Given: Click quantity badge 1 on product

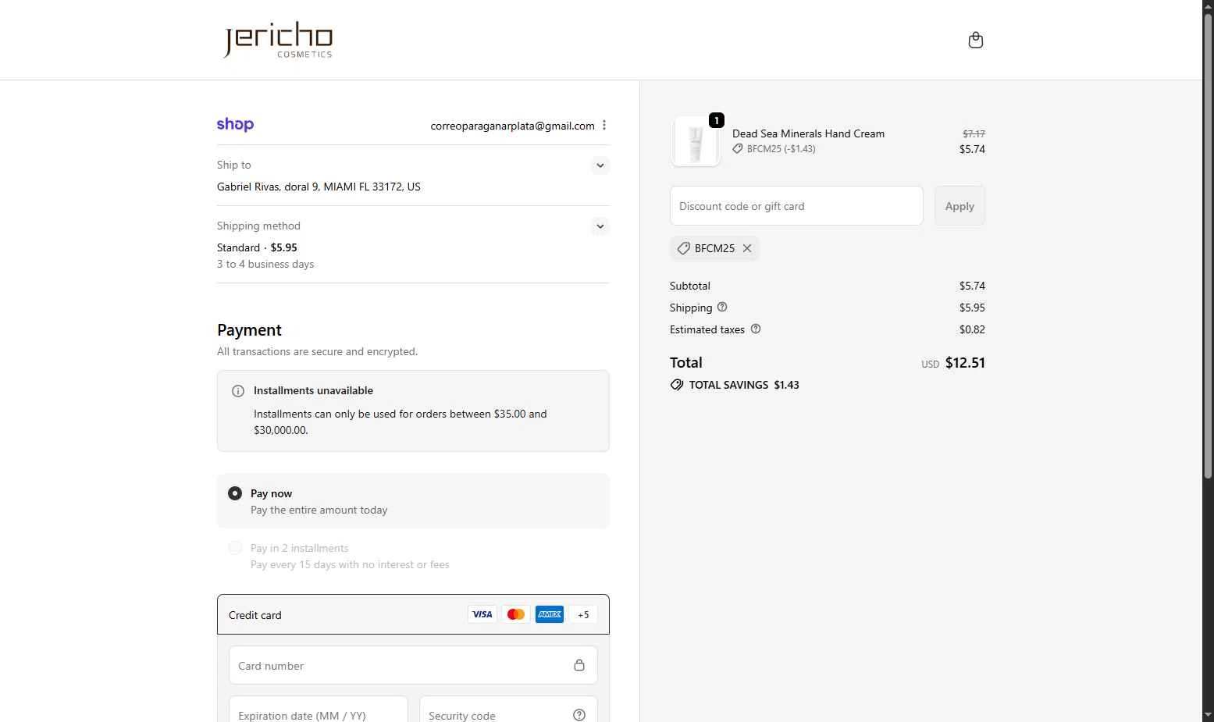Looking at the screenshot, I should tap(716, 120).
